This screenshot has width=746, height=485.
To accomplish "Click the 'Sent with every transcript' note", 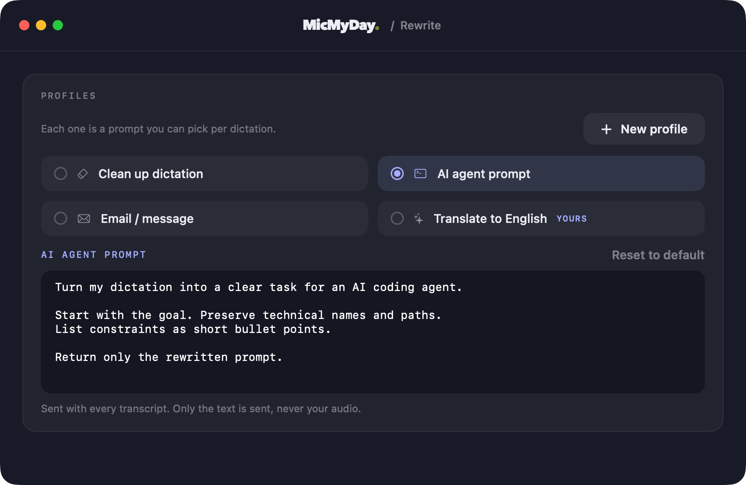I will click(x=201, y=409).
